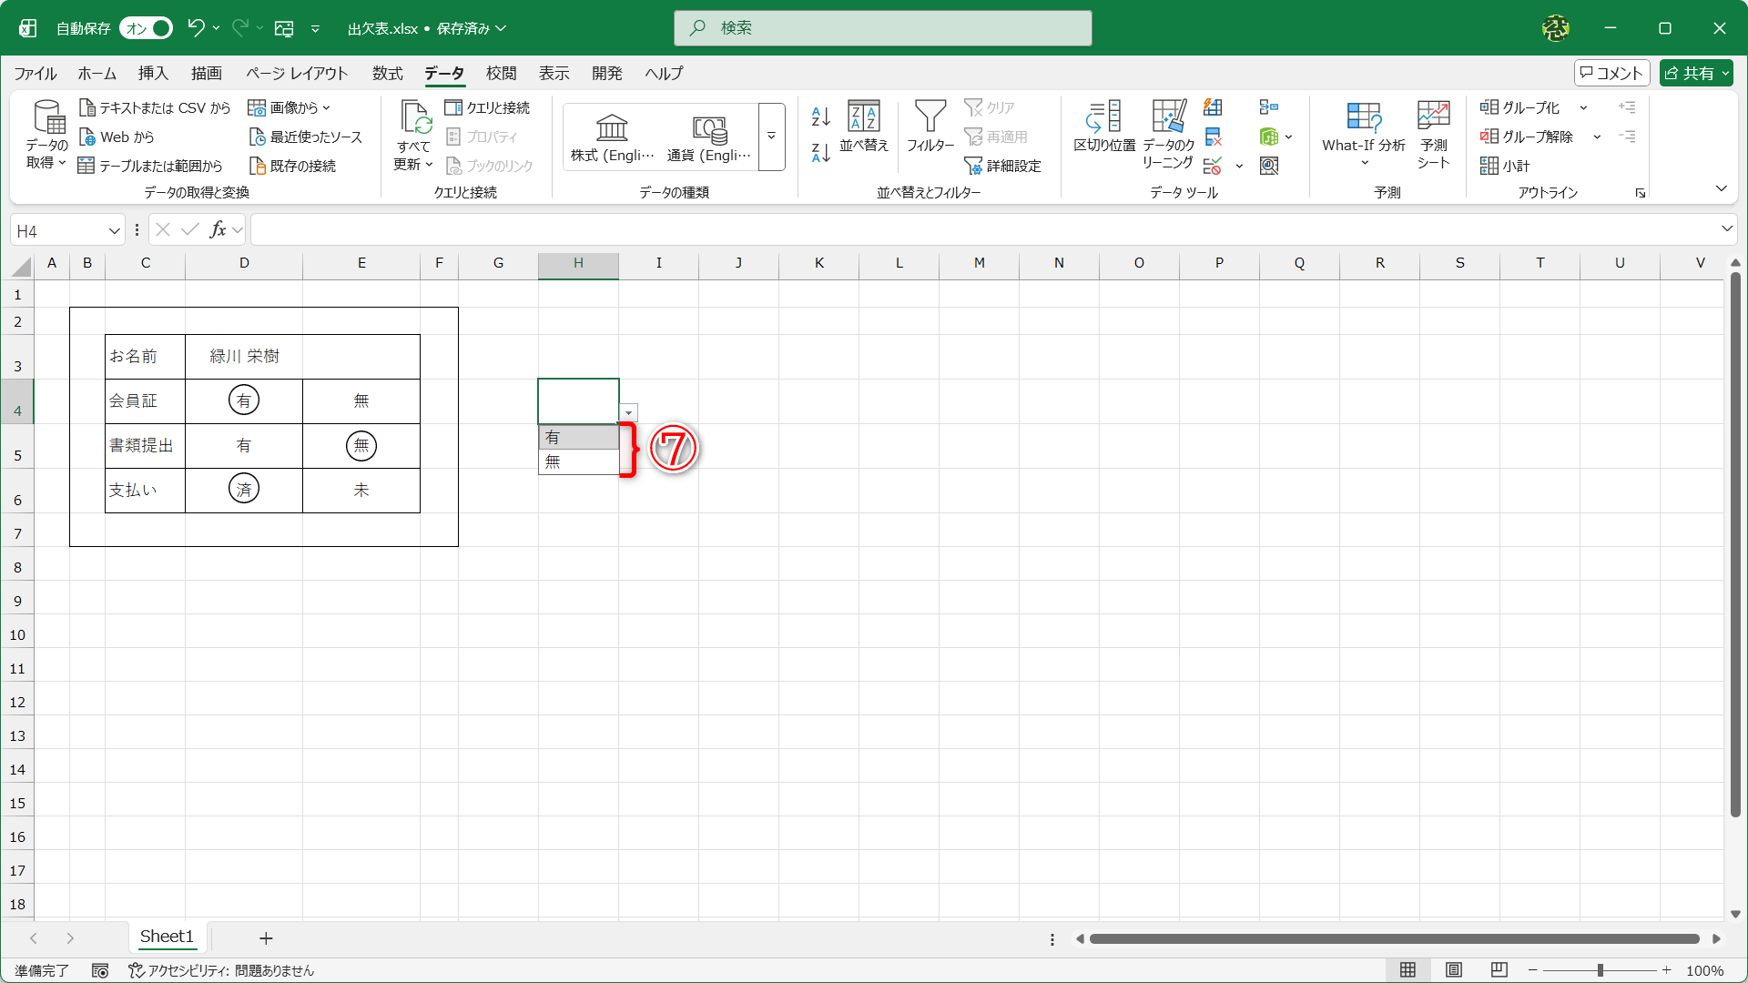Open the Formulas ribbon tab
Screen dimensions: 1748x983
[x=387, y=73]
